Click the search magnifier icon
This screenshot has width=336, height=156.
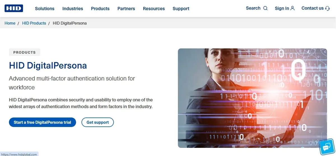point(265,8)
